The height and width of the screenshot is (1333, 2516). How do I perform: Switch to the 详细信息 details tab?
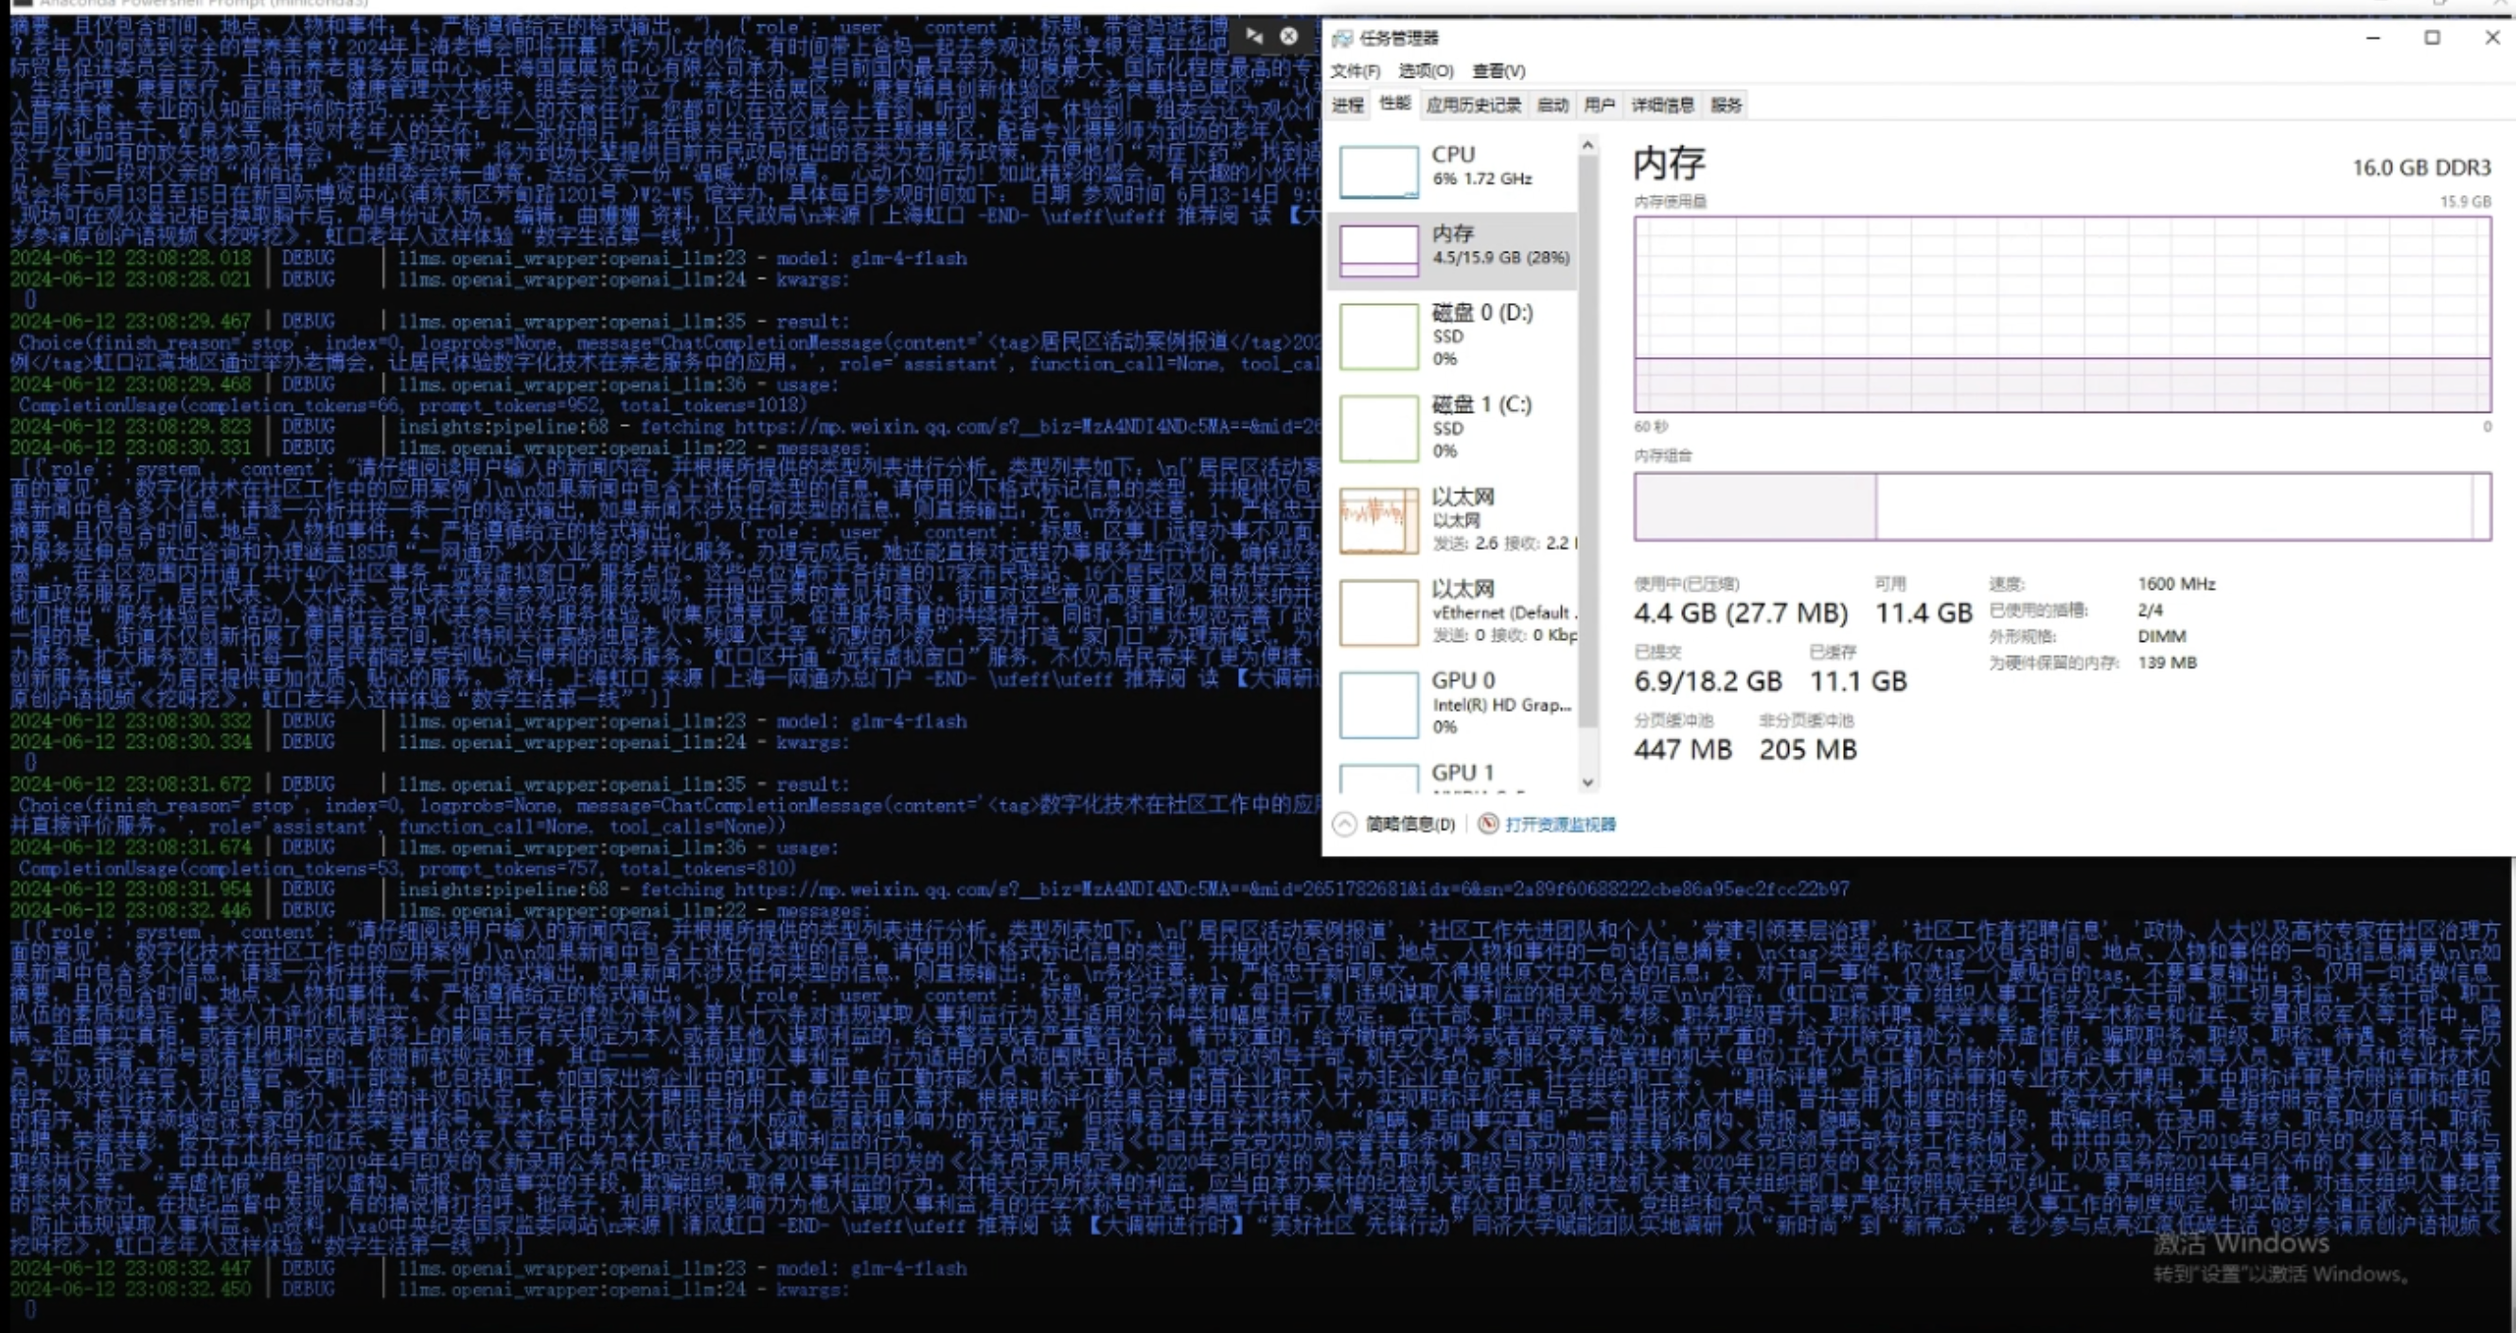point(1662,105)
